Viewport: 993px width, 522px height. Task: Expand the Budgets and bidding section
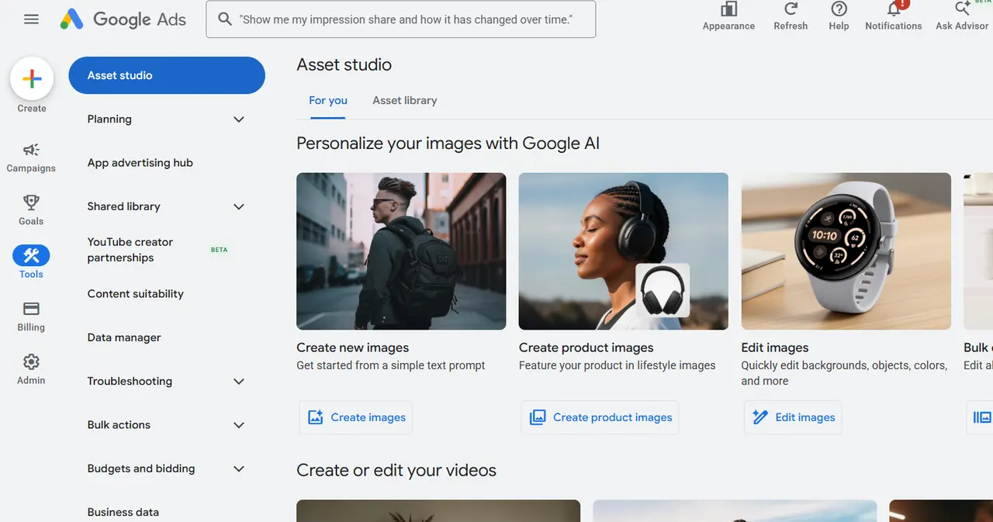click(239, 468)
